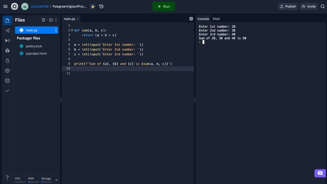Screen dimensions: 327x184
Task: Open main.py file options menu
Action: click(x=56, y=30)
